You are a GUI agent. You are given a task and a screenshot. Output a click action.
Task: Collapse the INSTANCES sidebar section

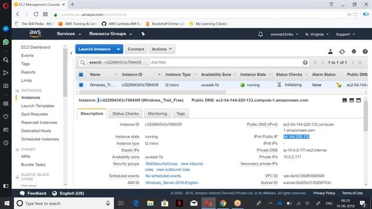coord(17,91)
